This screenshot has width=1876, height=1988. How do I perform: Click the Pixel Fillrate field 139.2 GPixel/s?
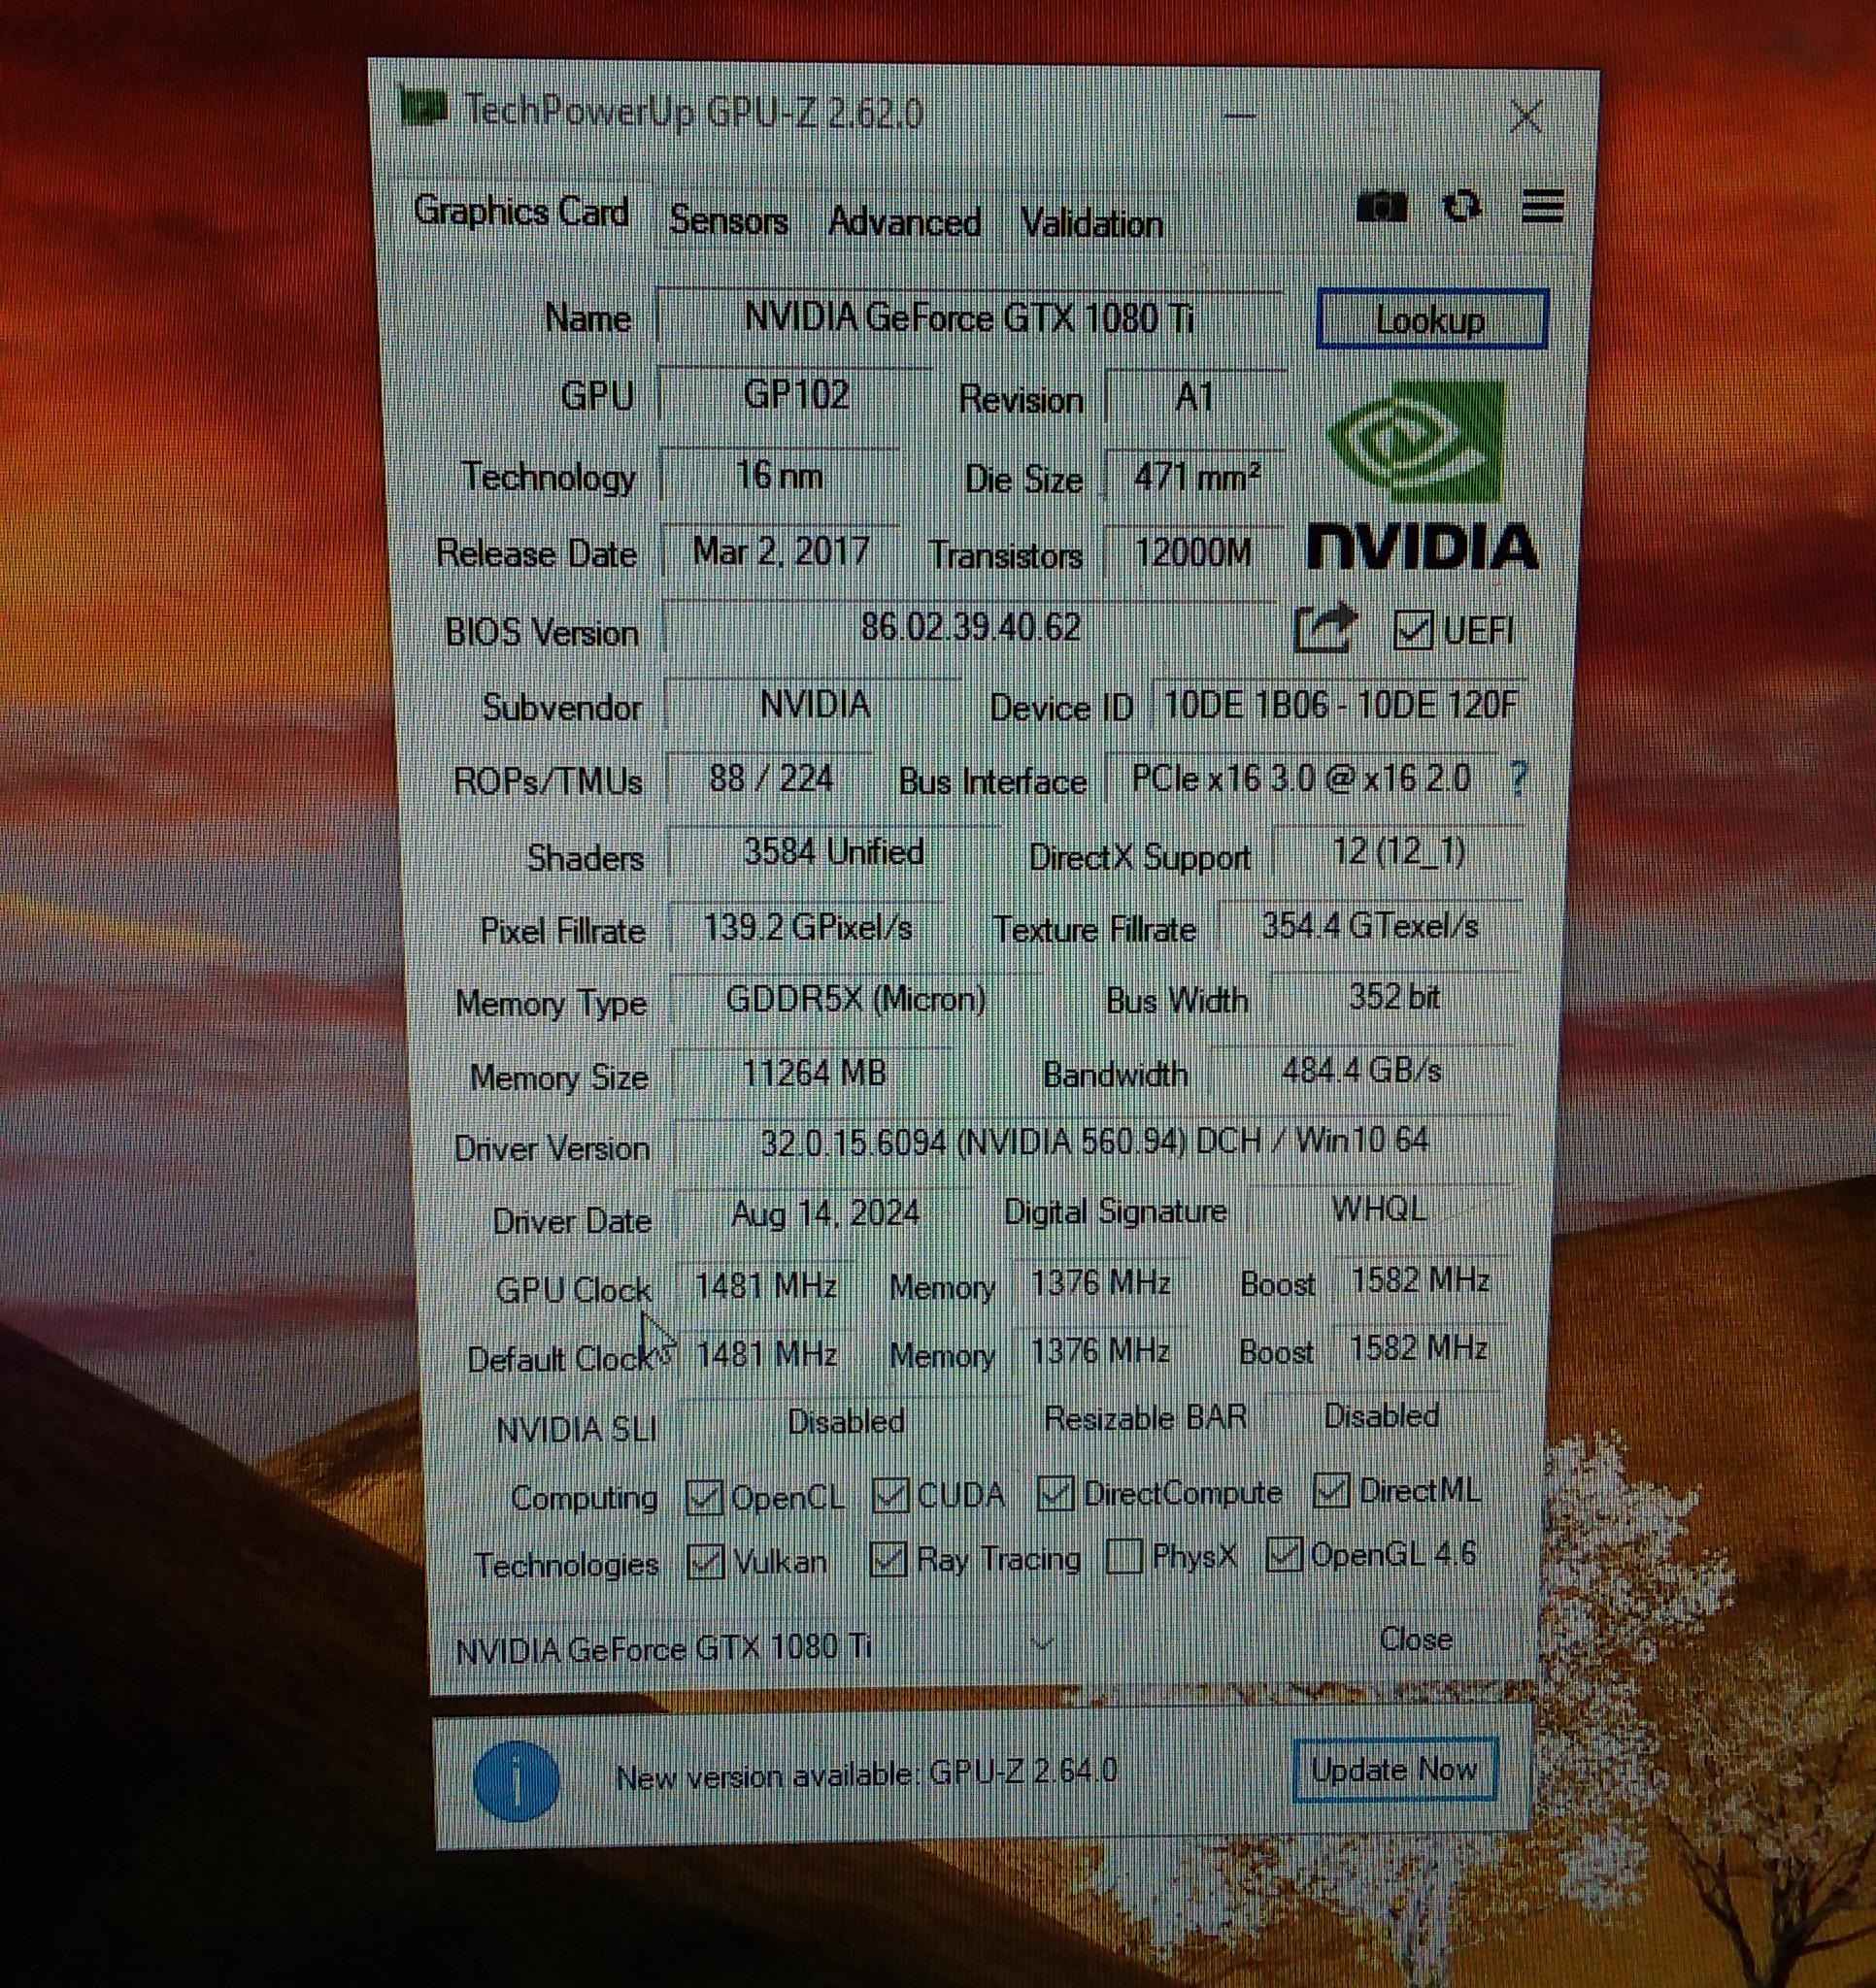pyautogui.click(x=808, y=927)
